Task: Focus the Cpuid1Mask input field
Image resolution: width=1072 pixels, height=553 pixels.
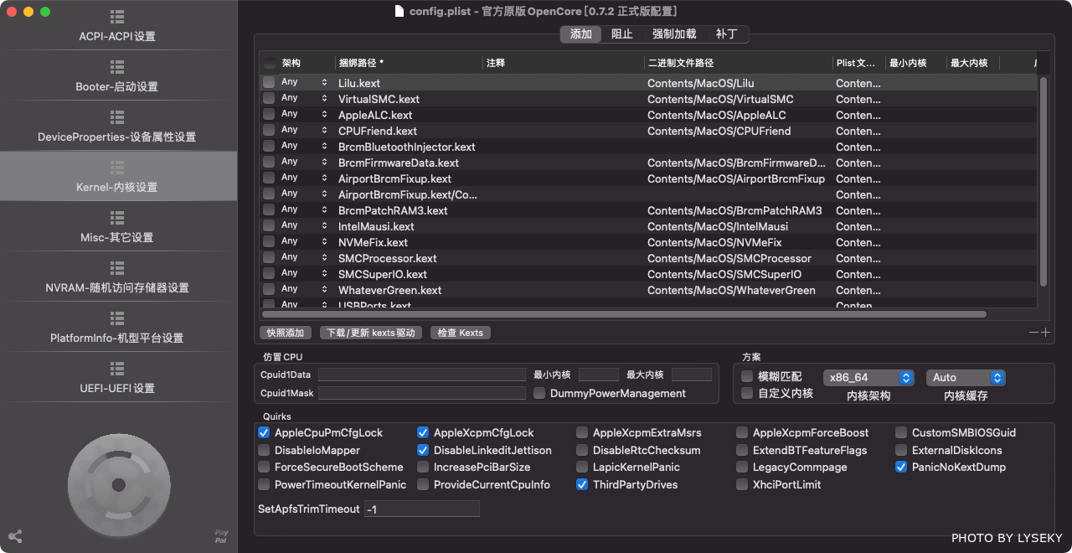Action: (422, 393)
